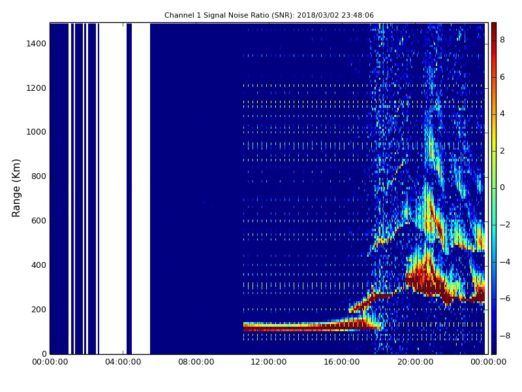The height and width of the screenshot is (392, 522).
Task: Click the 1400 range tick label
Action: tap(37, 44)
